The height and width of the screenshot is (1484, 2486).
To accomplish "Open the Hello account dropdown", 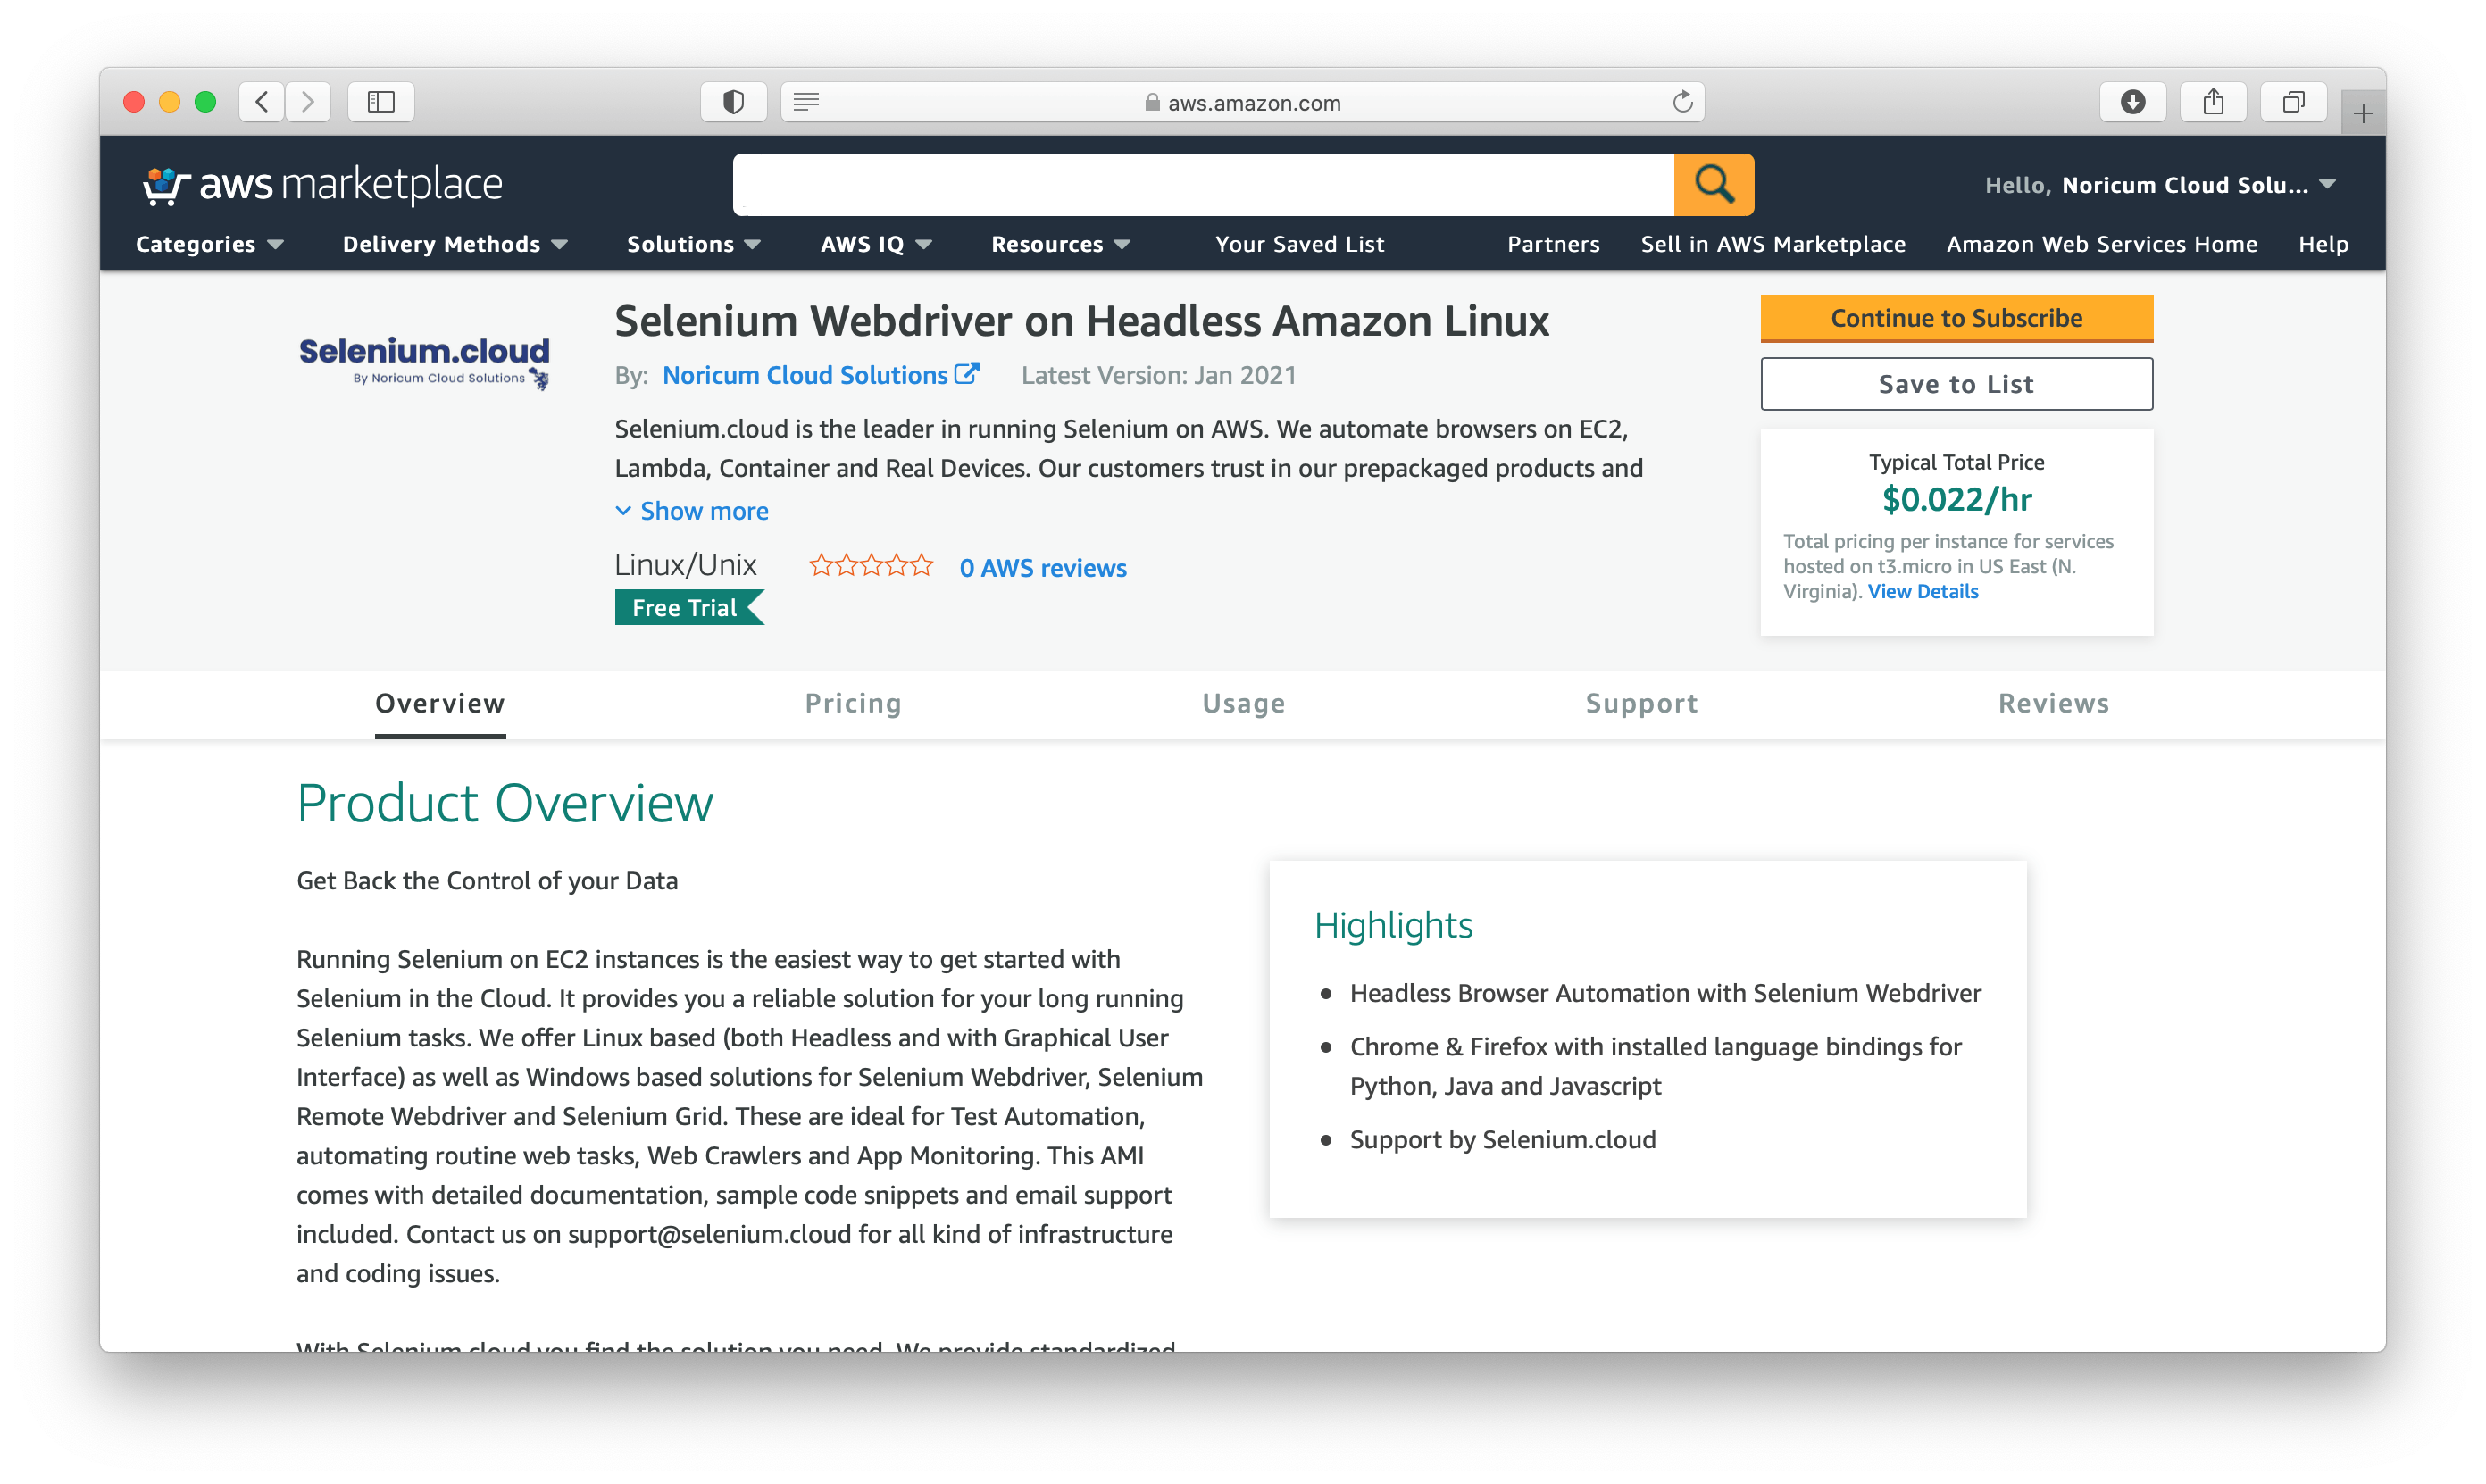I will (x=2160, y=185).
